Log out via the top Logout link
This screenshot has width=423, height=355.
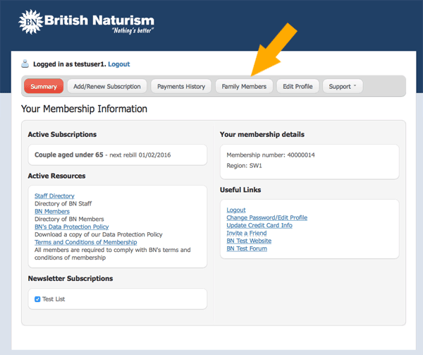point(119,64)
